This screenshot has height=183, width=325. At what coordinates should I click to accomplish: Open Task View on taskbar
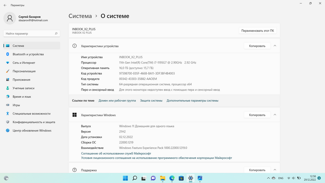(x=144, y=178)
